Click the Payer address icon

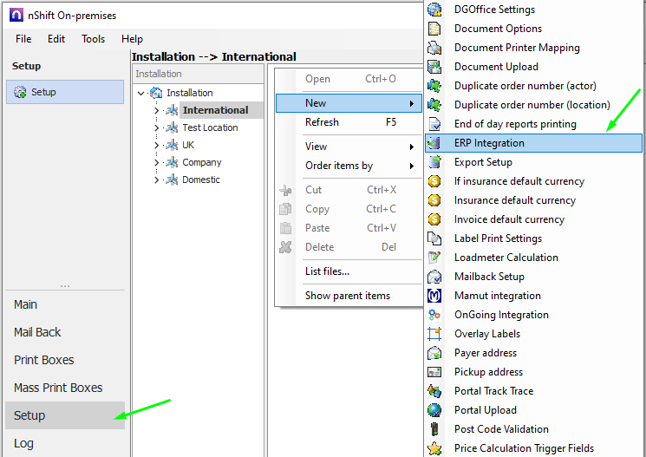pyautogui.click(x=434, y=353)
